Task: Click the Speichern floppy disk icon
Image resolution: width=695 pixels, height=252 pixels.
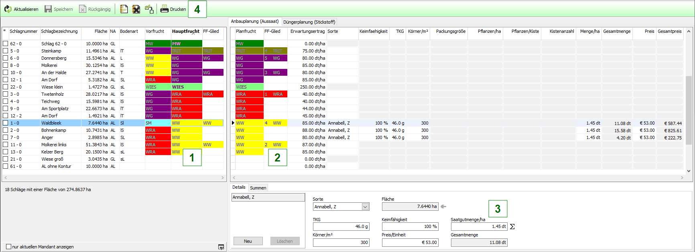Action: (48, 9)
